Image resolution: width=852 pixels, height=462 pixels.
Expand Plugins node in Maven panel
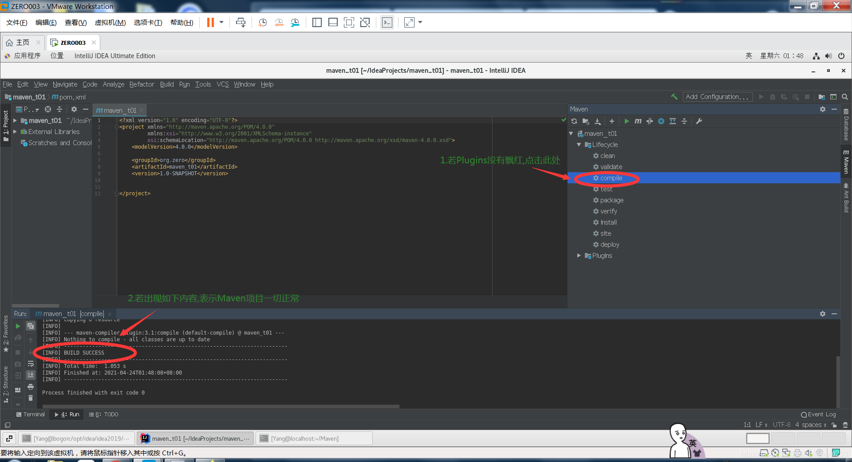click(579, 256)
